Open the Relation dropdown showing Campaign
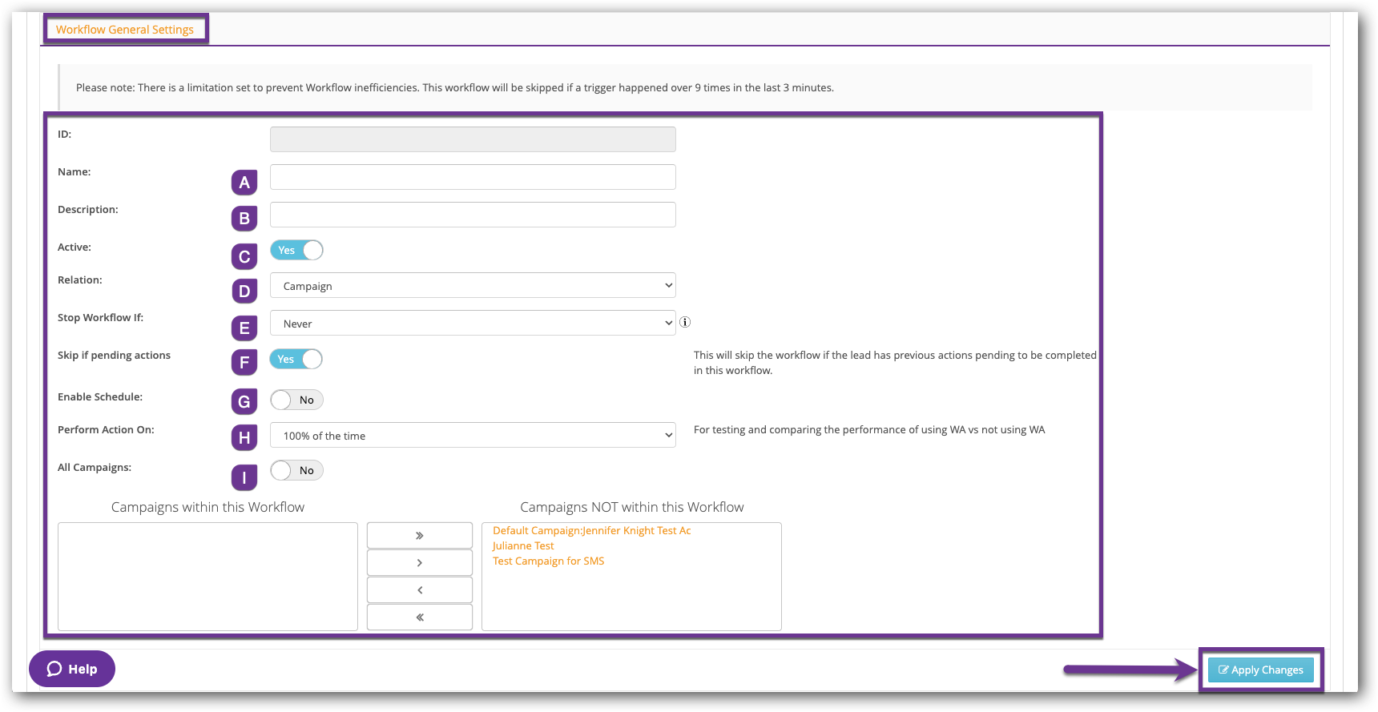Image resolution: width=1378 pixels, height=712 pixels. pyautogui.click(x=473, y=286)
